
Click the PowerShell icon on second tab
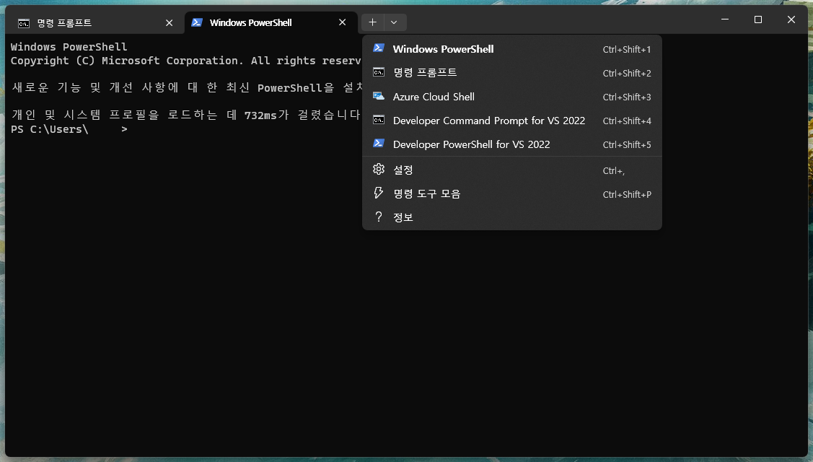point(196,22)
